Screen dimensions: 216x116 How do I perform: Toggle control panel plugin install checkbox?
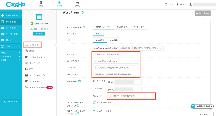[x=94, y=102]
